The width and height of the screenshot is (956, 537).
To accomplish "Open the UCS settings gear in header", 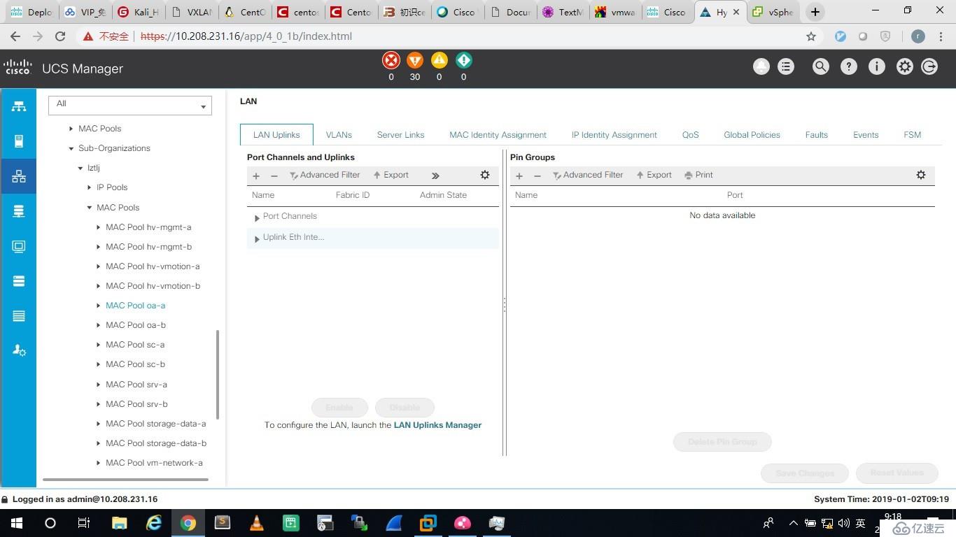I will pyautogui.click(x=904, y=66).
